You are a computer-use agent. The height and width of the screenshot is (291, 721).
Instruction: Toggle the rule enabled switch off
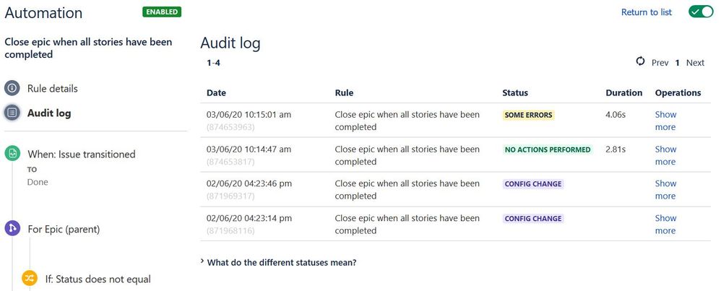(x=701, y=12)
